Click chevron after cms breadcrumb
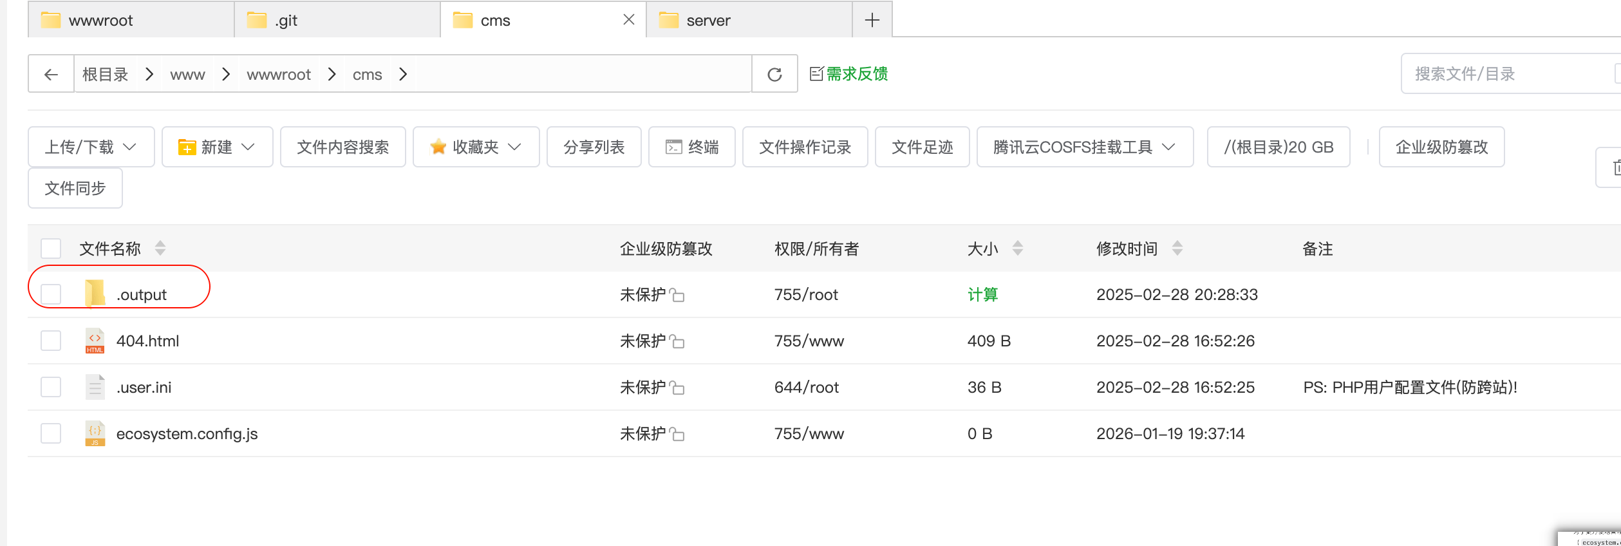Image resolution: width=1621 pixels, height=546 pixels. pyautogui.click(x=403, y=74)
